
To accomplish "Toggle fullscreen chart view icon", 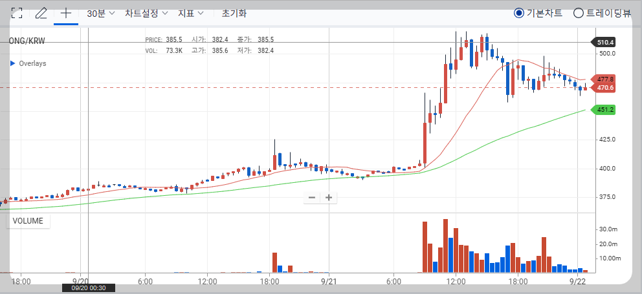I will click(17, 14).
